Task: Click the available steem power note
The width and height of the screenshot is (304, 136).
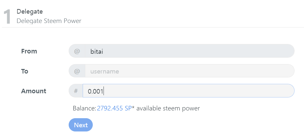Action: (168, 108)
